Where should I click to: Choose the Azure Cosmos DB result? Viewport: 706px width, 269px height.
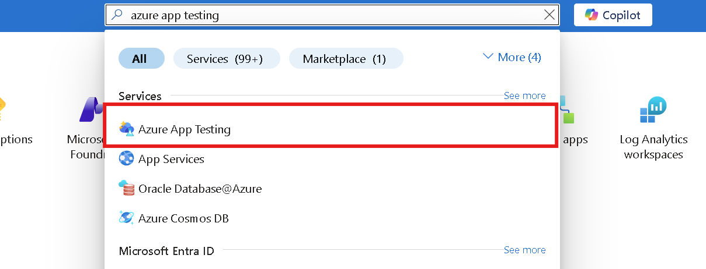330,218
